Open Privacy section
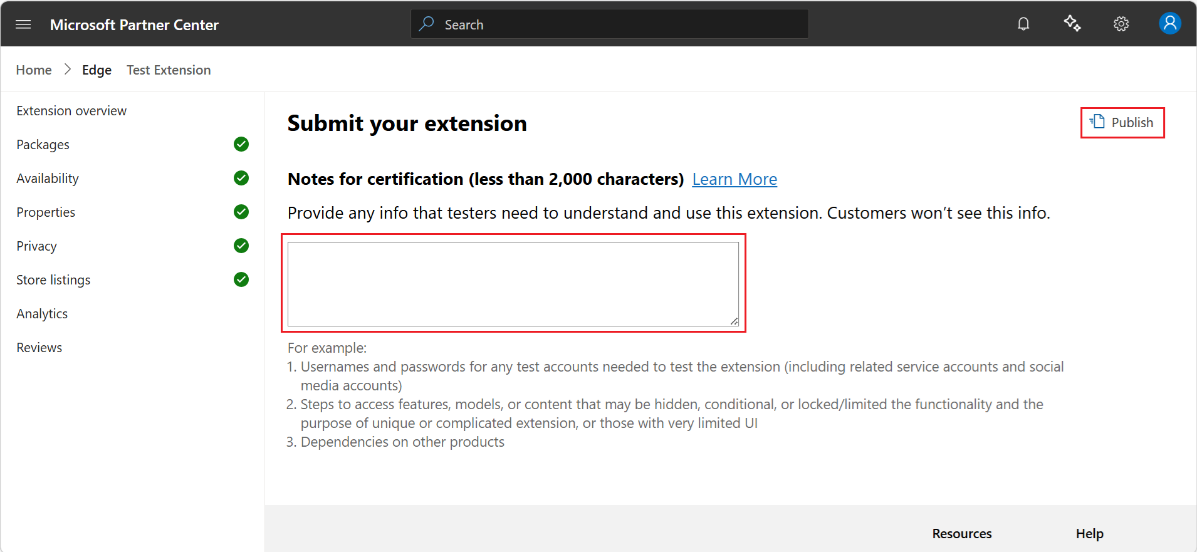This screenshot has width=1197, height=552. [36, 246]
